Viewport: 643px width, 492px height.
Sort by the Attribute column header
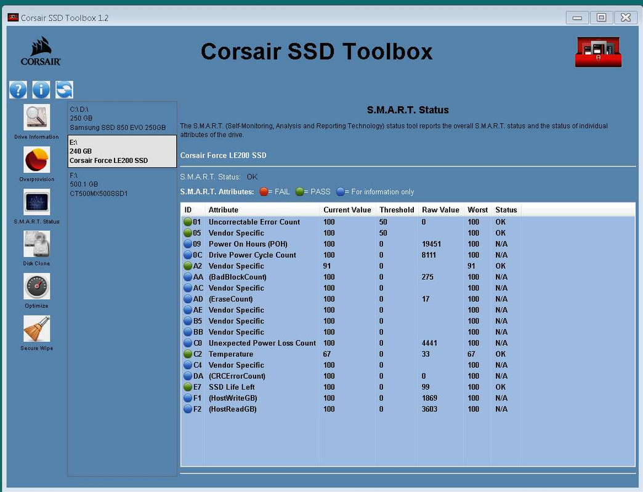click(x=262, y=210)
